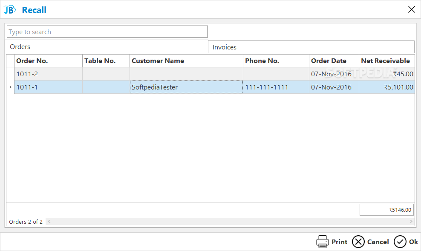Switch to the Invoices tab

225,47
